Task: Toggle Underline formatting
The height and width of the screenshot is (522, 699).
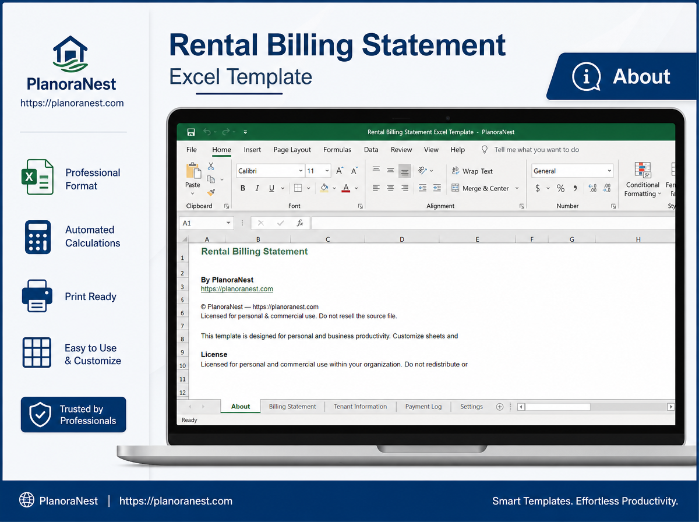Action: (x=271, y=188)
